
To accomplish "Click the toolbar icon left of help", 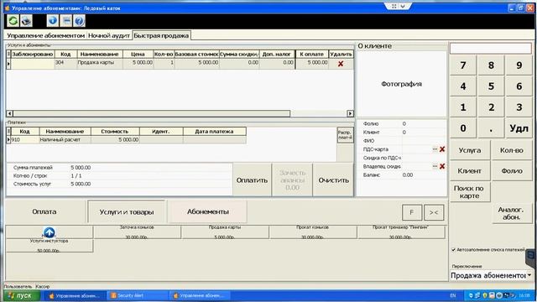I will (x=65, y=21).
